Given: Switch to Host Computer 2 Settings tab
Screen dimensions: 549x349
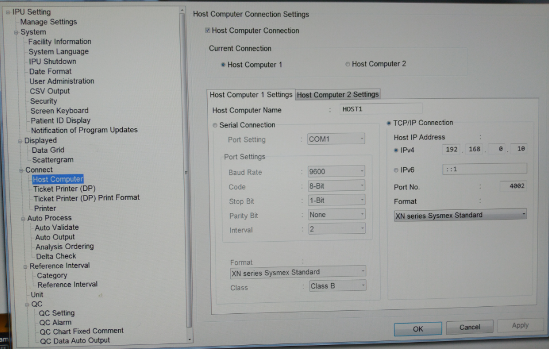Looking at the screenshot, I should (338, 95).
